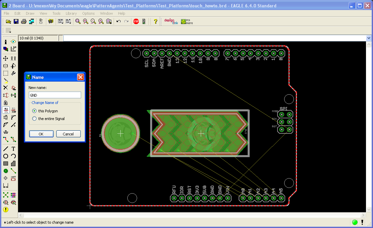This screenshot has height=228, width=373.
Task: Select the Ripup tool
Action: [x=13, y=140]
